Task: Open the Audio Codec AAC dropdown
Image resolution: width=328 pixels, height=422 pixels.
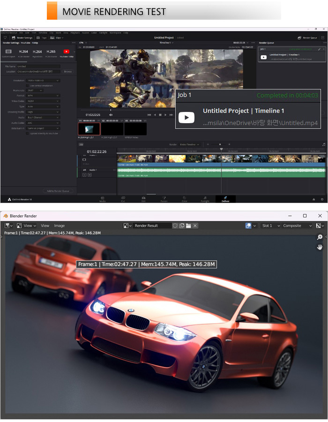Action: pyautogui.click(x=43, y=123)
